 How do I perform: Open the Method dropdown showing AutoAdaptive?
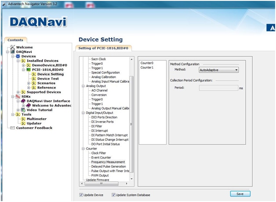coord(236,70)
